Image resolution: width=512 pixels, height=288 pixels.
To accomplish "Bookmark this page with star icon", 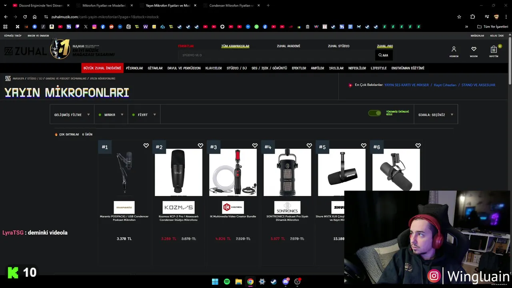I will click(x=459, y=17).
